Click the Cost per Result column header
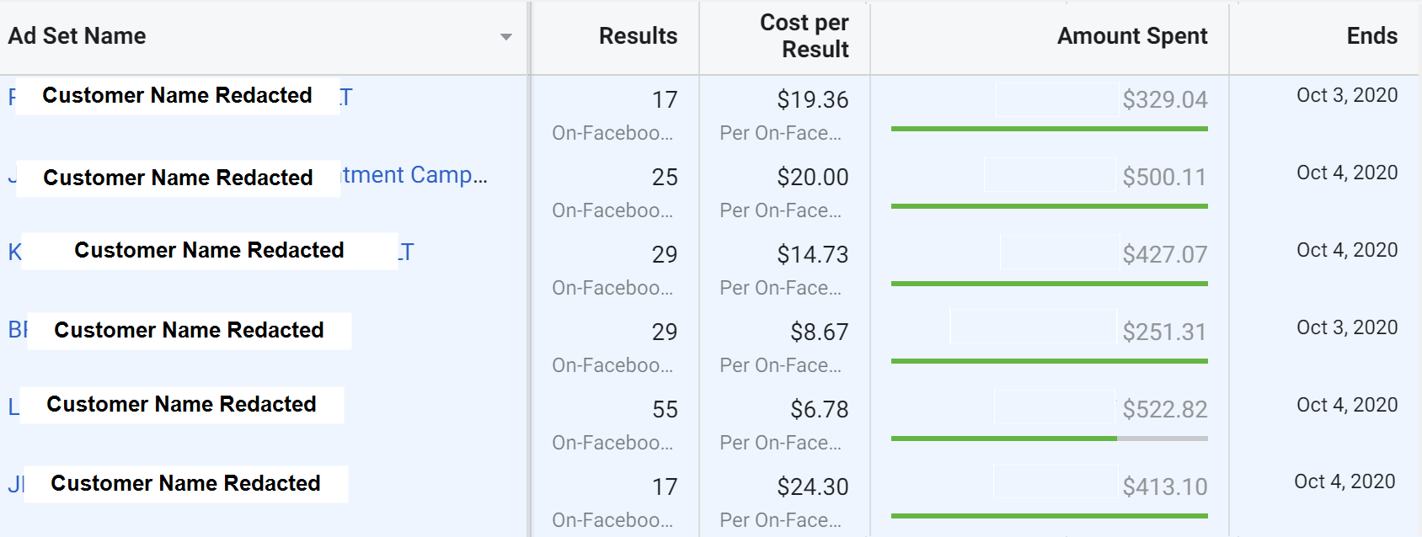The image size is (1422, 537). (804, 36)
